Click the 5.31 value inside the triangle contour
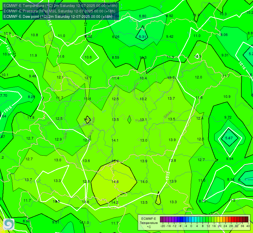The width and height of the screenshot is (253, 233). pos(142,37)
